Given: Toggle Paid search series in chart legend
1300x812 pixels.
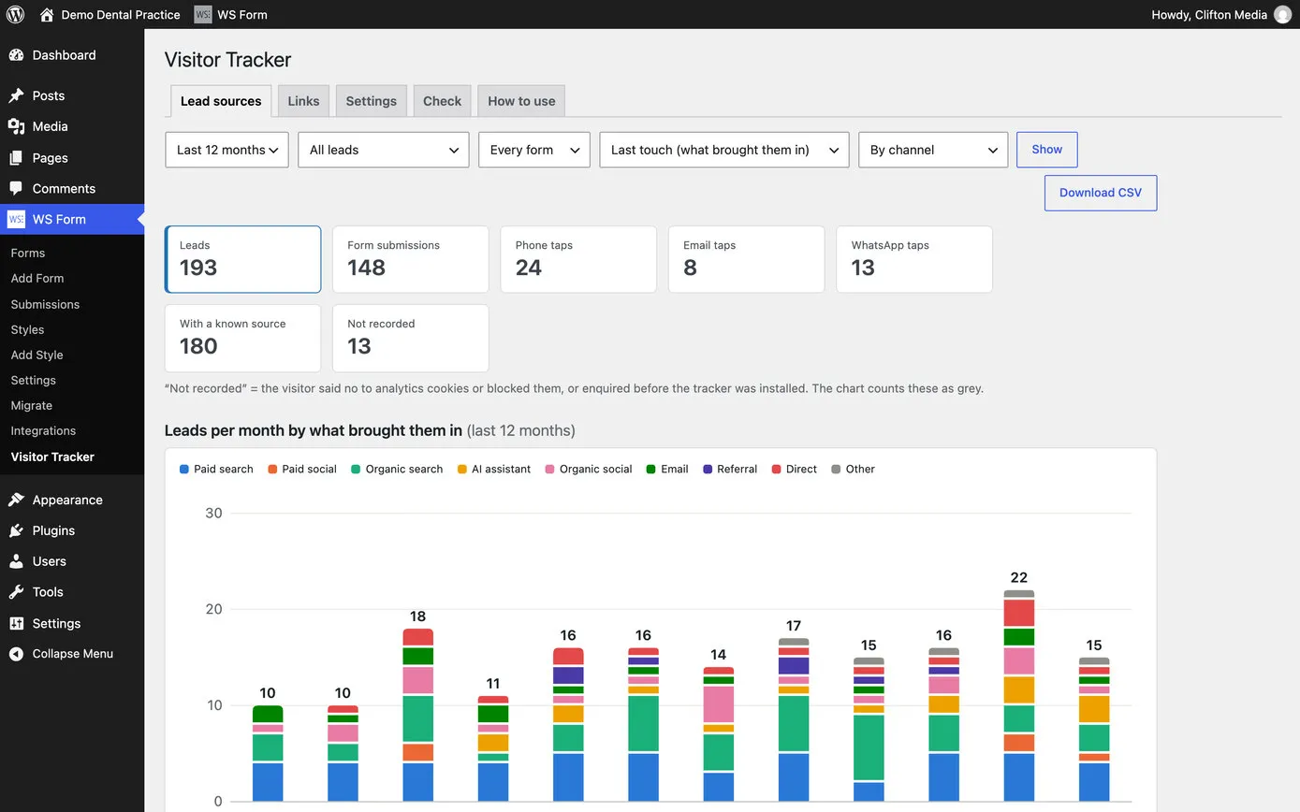Looking at the screenshot, I should point(216,469).
